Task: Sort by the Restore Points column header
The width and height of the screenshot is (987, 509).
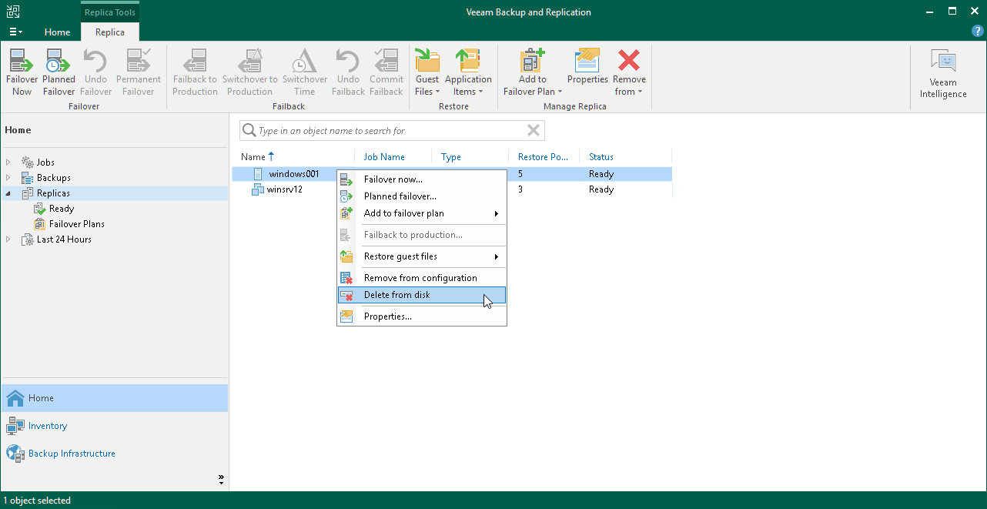Action: tap(544, 156)
